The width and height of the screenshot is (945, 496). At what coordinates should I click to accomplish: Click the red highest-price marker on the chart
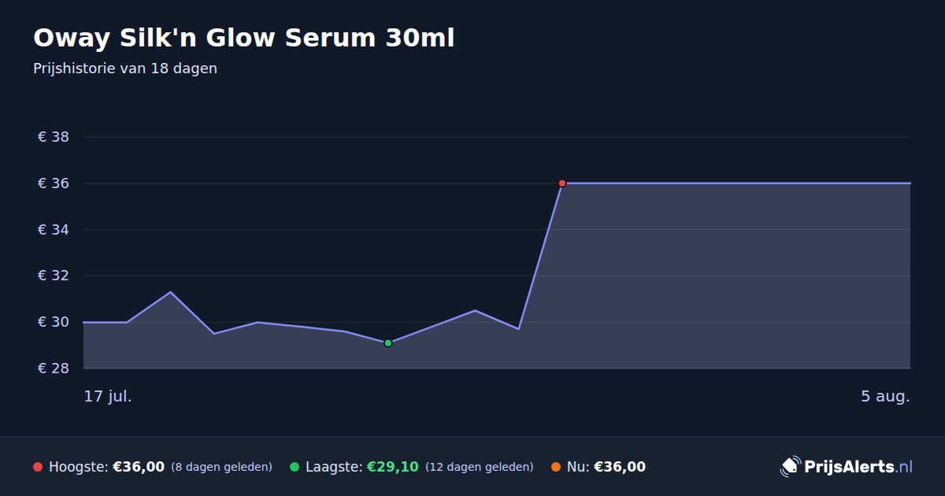(562, 183)
